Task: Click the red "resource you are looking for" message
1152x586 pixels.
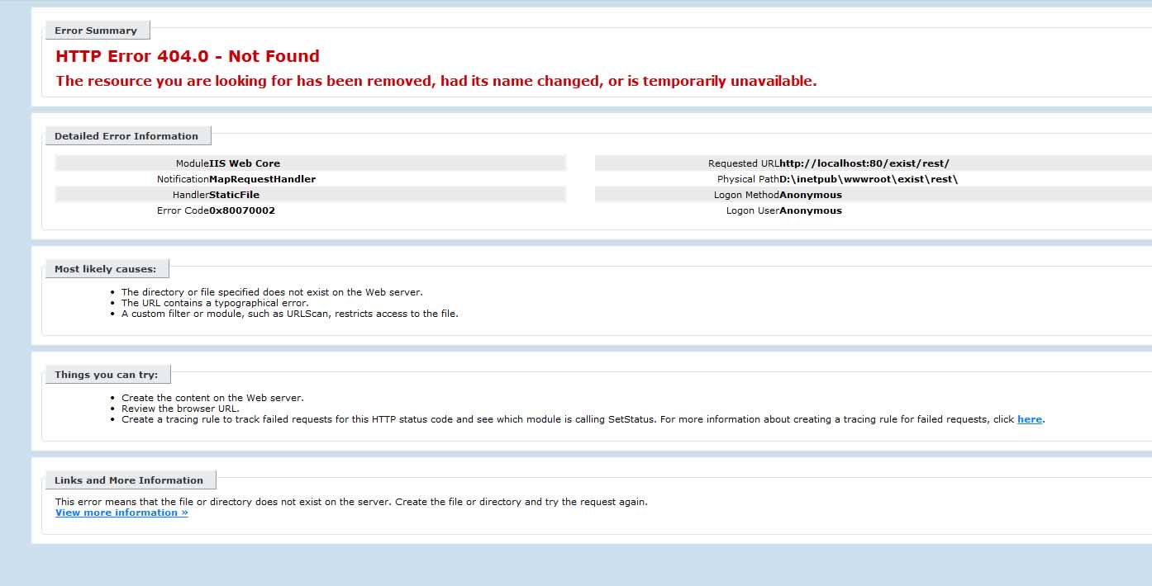Action: coord(436,81)
